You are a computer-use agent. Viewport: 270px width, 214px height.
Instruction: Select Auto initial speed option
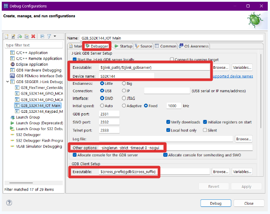point(102,106)
